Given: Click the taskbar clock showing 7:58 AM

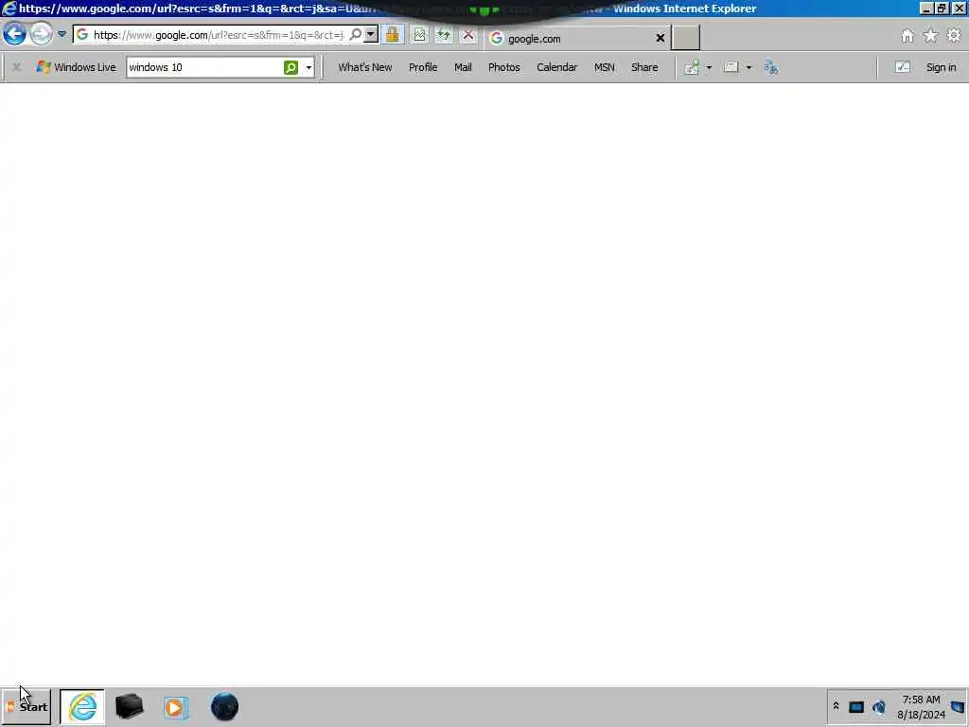Looking at the screenshot, I should click(x=921, y=707).
